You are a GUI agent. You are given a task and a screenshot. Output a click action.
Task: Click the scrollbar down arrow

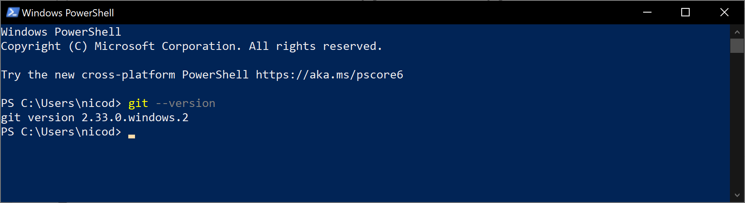(737, 195)
